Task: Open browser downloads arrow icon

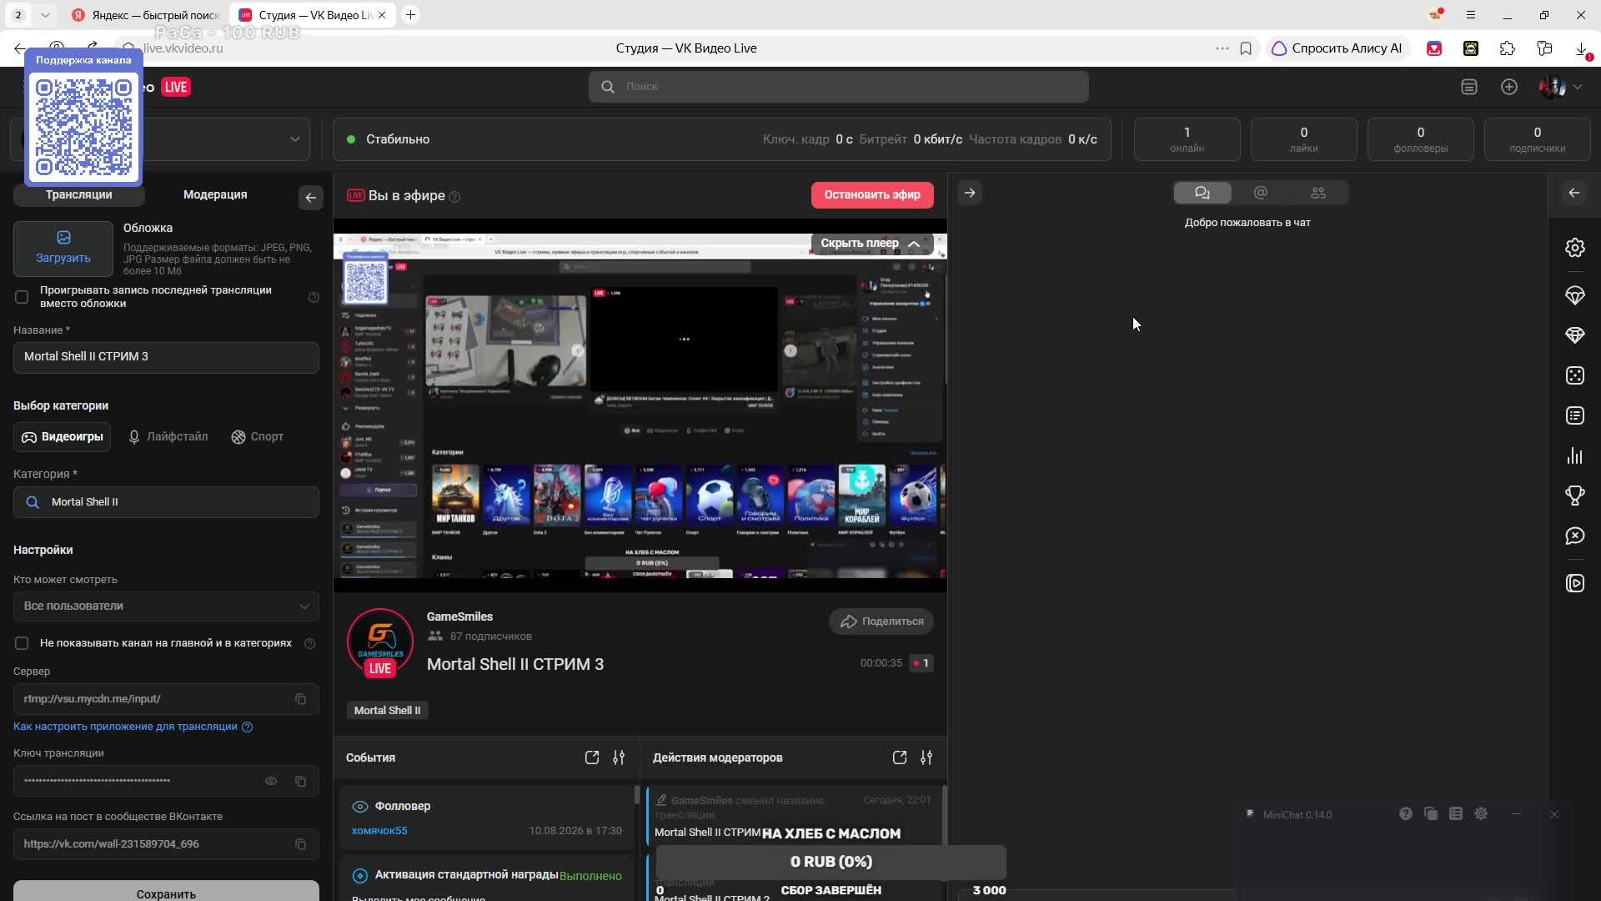Action: pos(1582,48)
